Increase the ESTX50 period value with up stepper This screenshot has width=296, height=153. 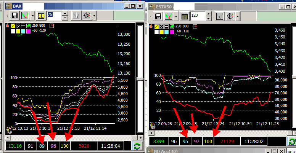(x=208, y=14)
